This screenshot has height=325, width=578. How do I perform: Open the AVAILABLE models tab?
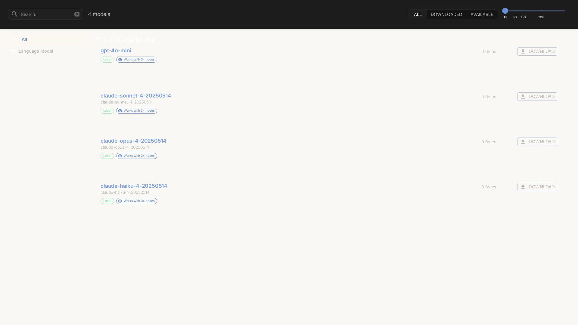pos(481,14)
